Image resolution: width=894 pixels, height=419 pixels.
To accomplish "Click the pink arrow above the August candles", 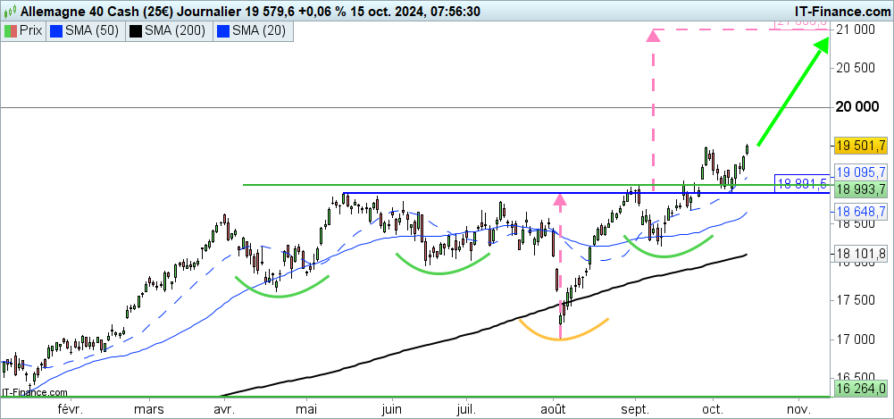I will pyautogui.click(x=560, y=200).
